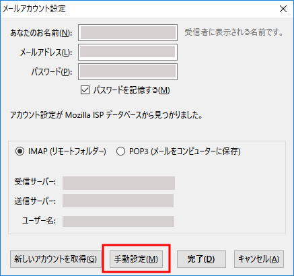The width and height of the screenshot is (294, 276).
Task: Click the メールアドレス(L): label
Action: coord(46,53)
